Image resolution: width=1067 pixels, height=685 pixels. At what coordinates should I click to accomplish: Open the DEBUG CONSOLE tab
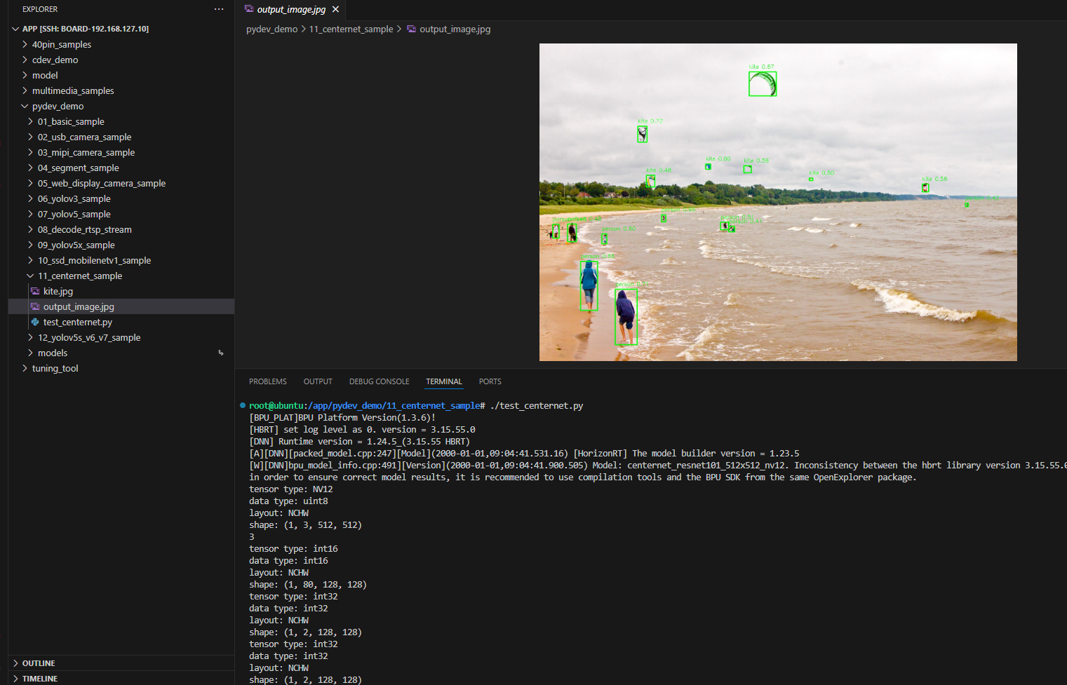click(x=379, y=381)
